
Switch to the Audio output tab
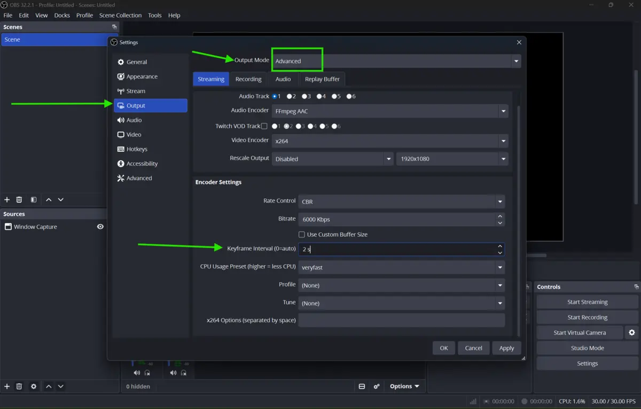coord(283,79)
